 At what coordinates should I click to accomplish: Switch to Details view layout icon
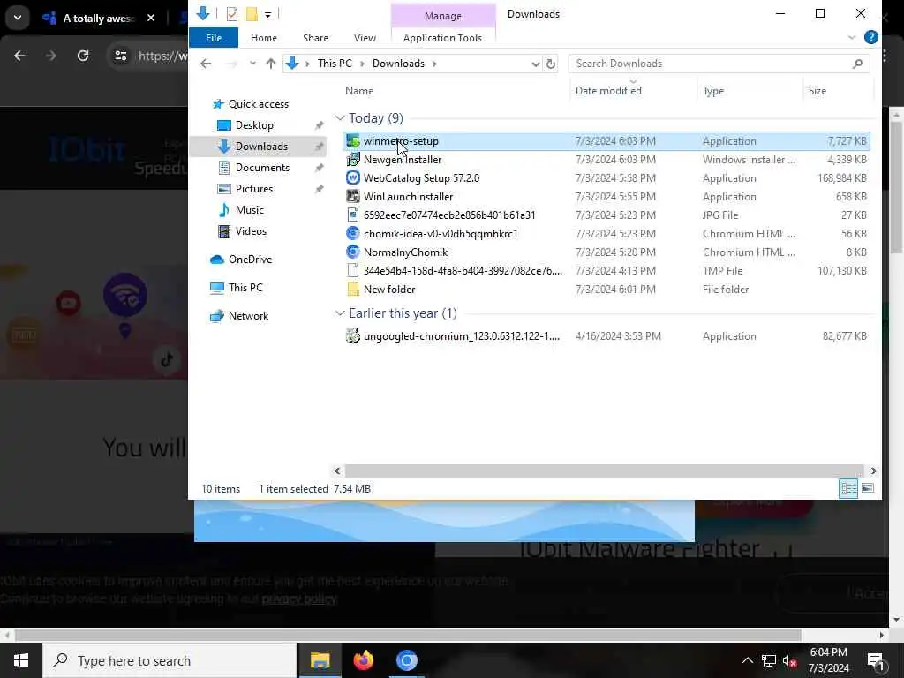click(848, 489)
